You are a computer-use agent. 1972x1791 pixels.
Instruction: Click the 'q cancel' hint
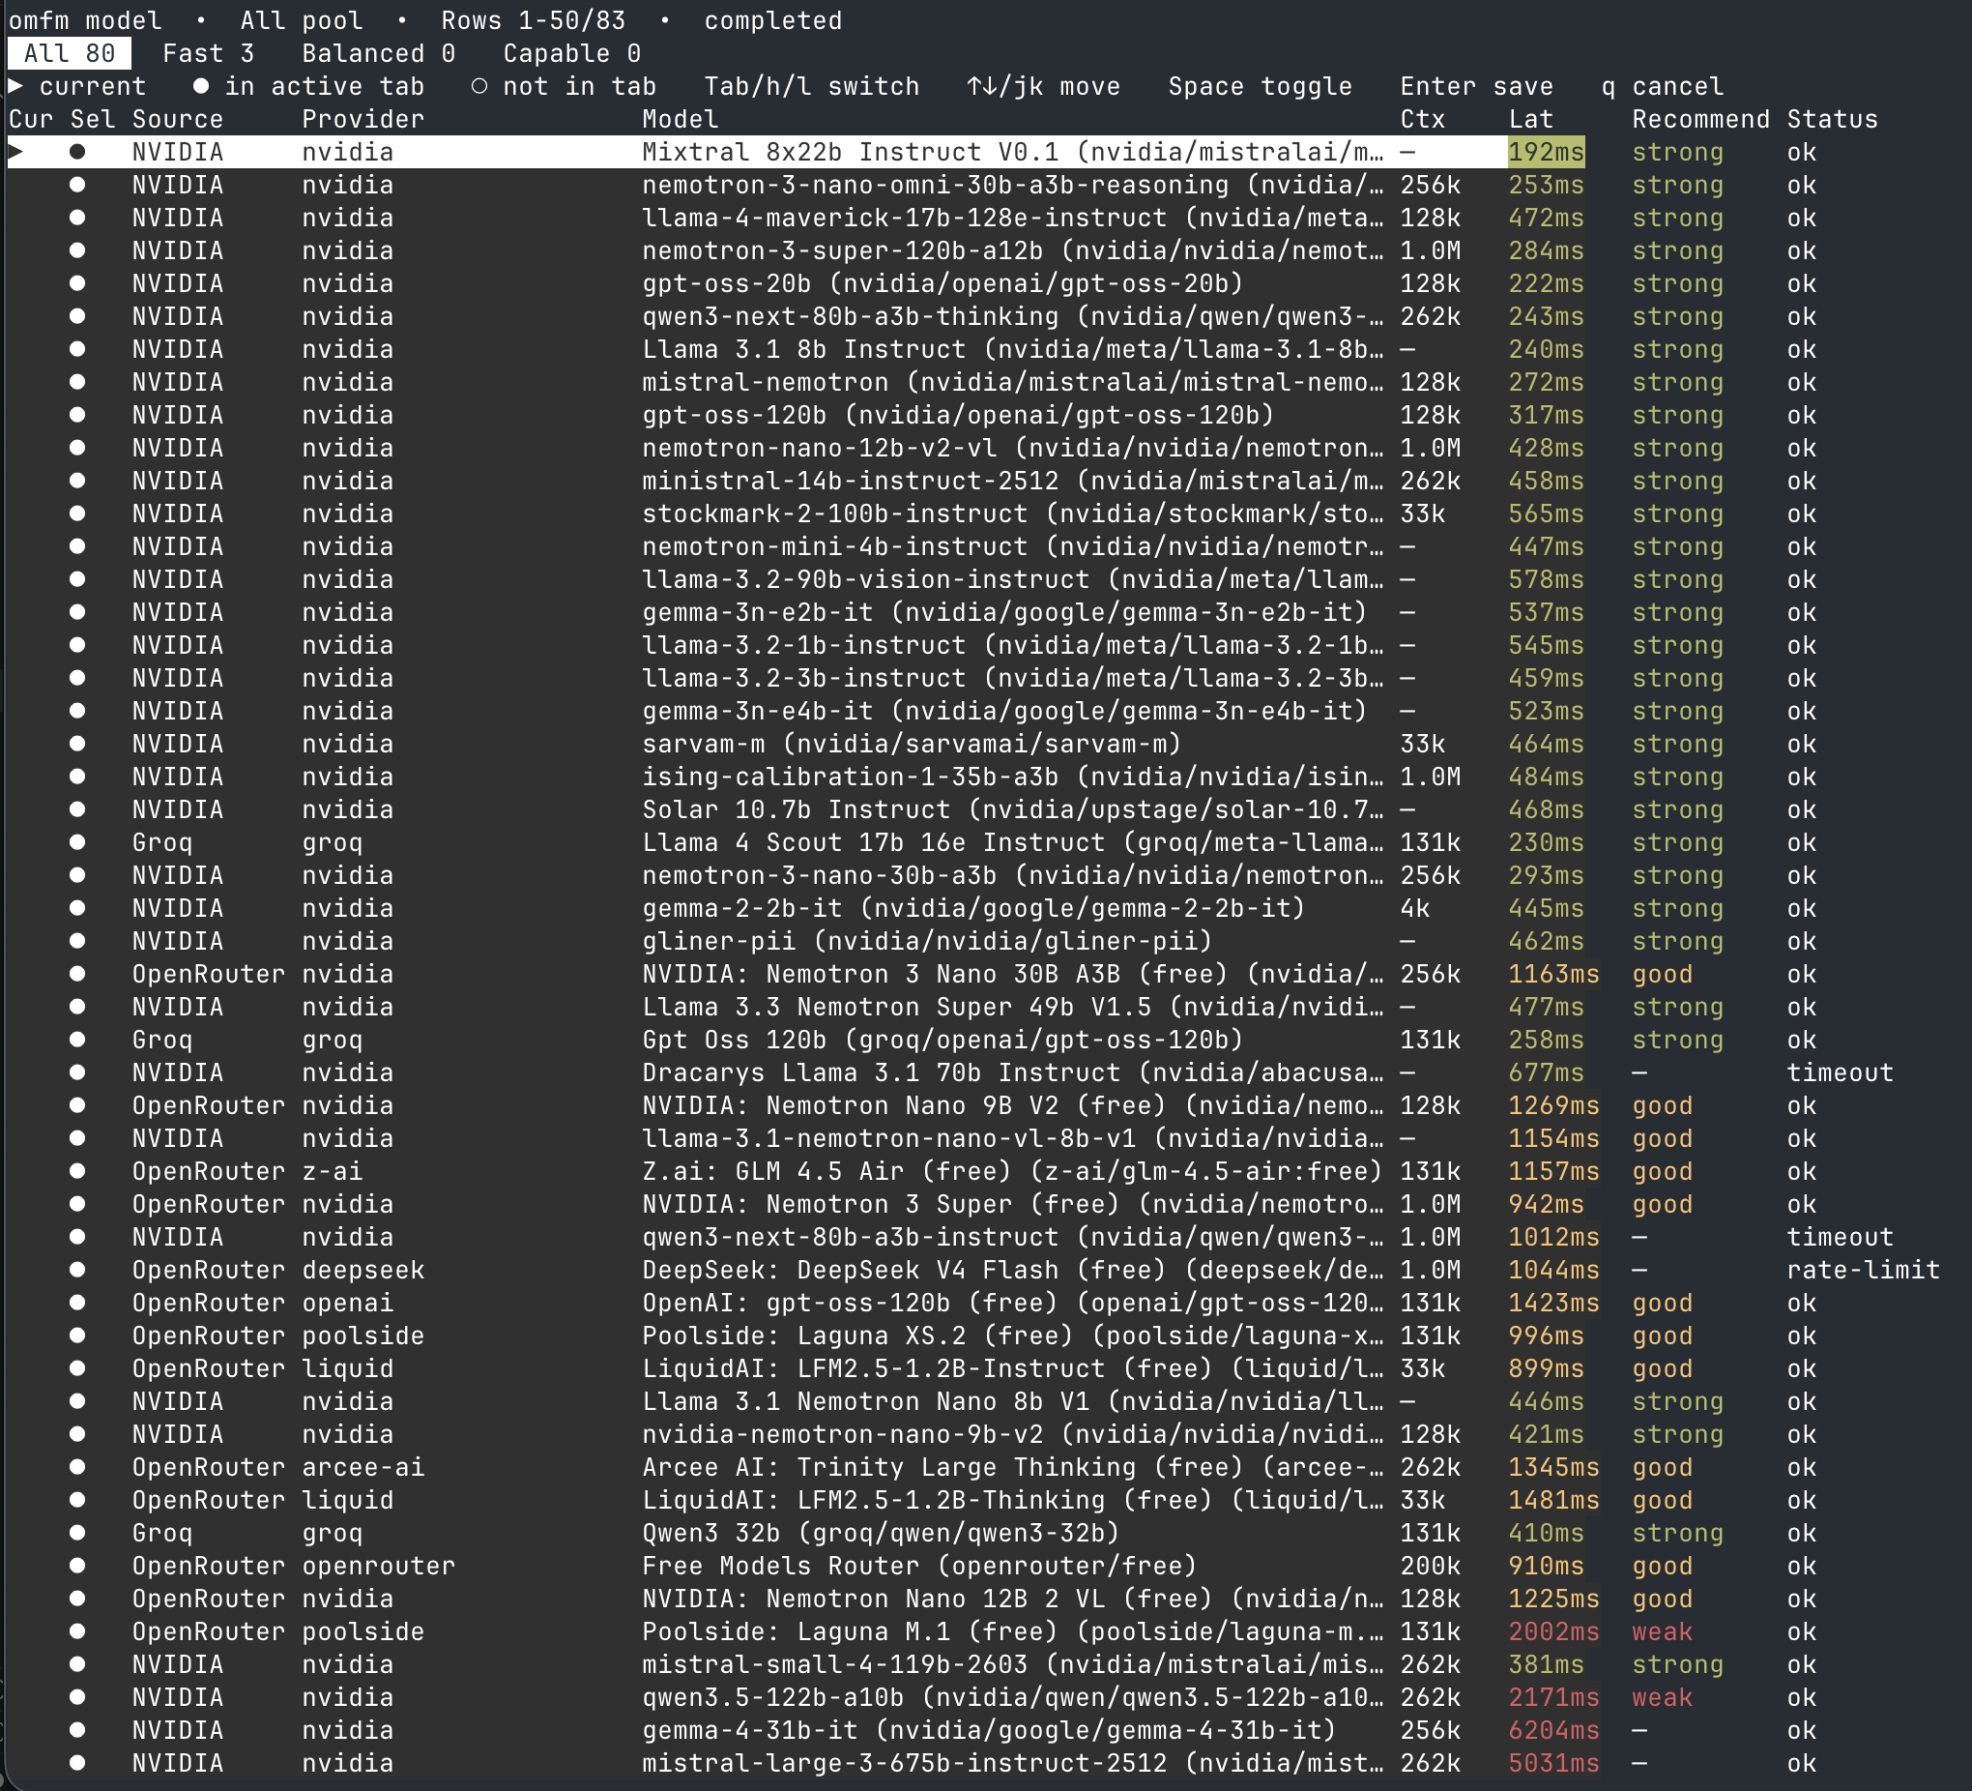(1662, 86)
